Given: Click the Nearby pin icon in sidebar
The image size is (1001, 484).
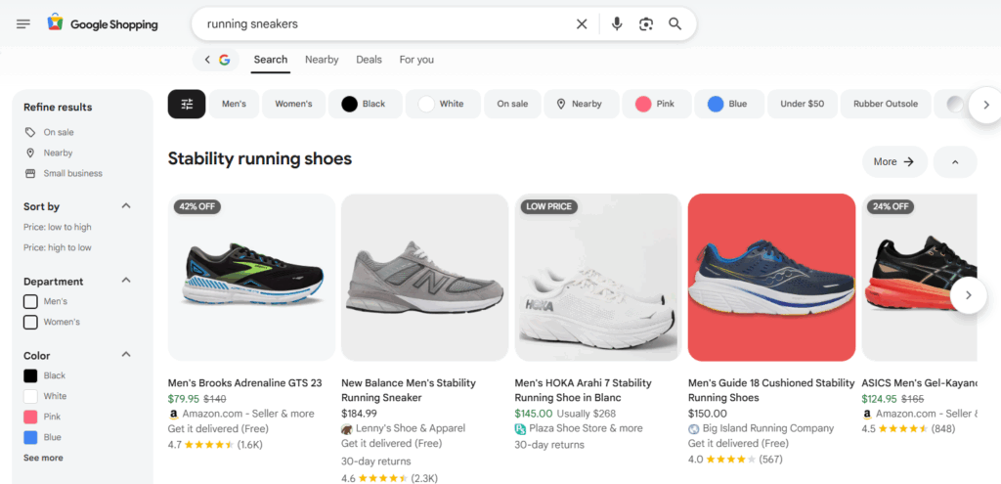Looking at the screenshot, I should pos(30,153).
